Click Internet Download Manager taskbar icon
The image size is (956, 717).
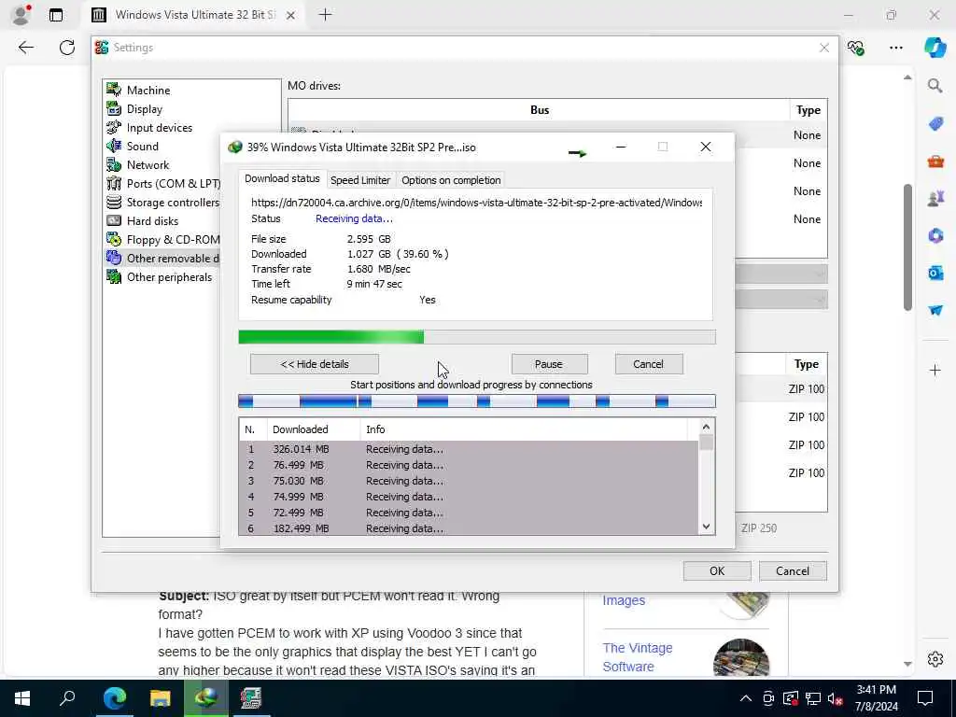point(206,698)
